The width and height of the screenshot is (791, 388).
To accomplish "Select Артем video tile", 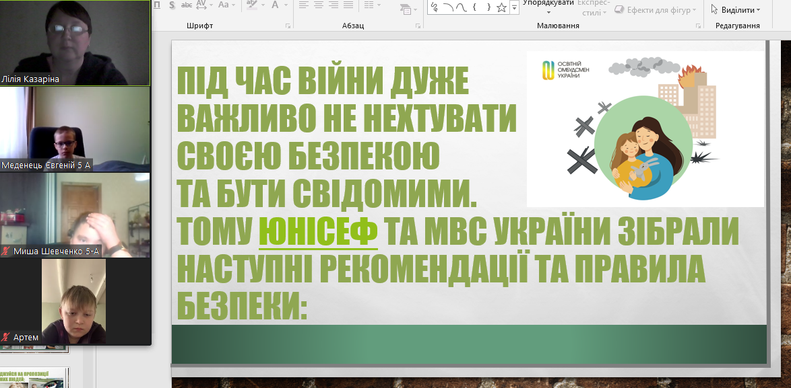I will click(73, 301).
